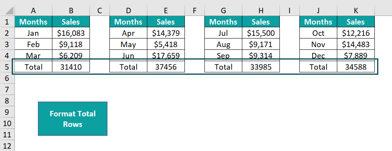Select the total cell showing 37456
The width and height of the screenshot is (392, 151).
click(166, 67)
